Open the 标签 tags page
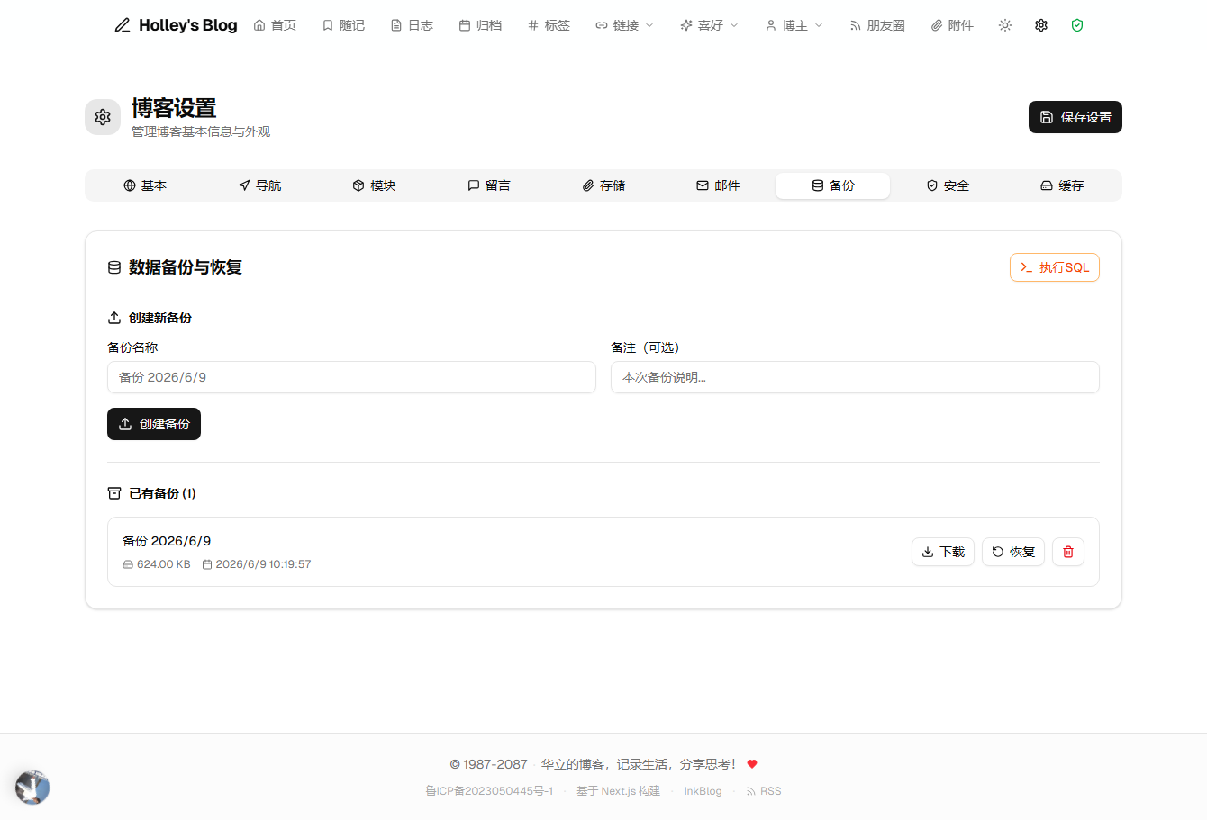This screenshot has height=820, width=1207. point(549,25)
